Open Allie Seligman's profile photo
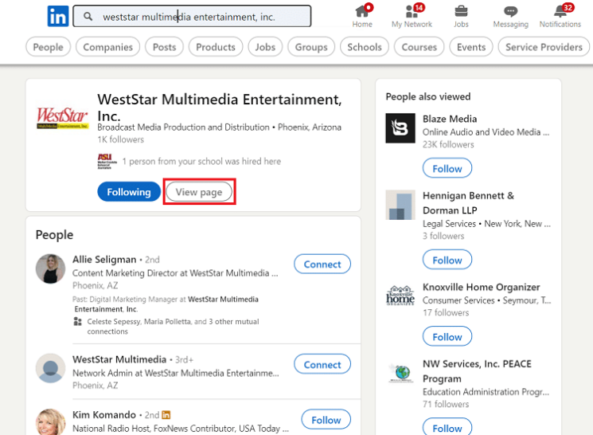Viewport: 593px width, 435px height. tap(50, 268)
